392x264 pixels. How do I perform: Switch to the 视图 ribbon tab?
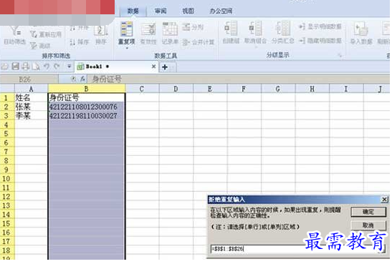[188, 11]
